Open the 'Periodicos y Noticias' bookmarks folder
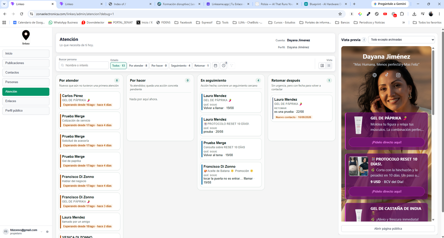Viewport: 444px width, 238px height. point(369,23)
